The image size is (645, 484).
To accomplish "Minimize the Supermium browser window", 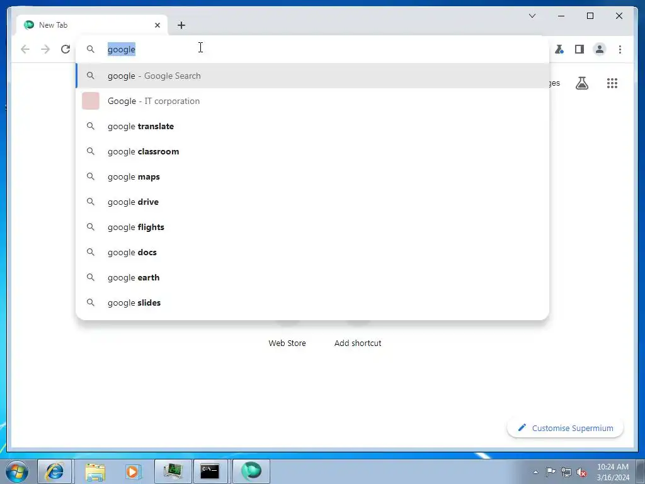I will coord(561,16).
